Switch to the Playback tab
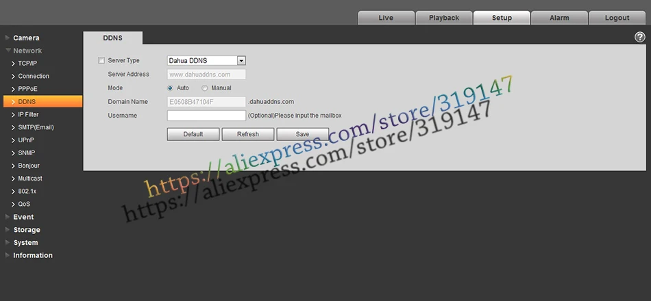Viewport: 651px width, 301px height. pos(444,18)
